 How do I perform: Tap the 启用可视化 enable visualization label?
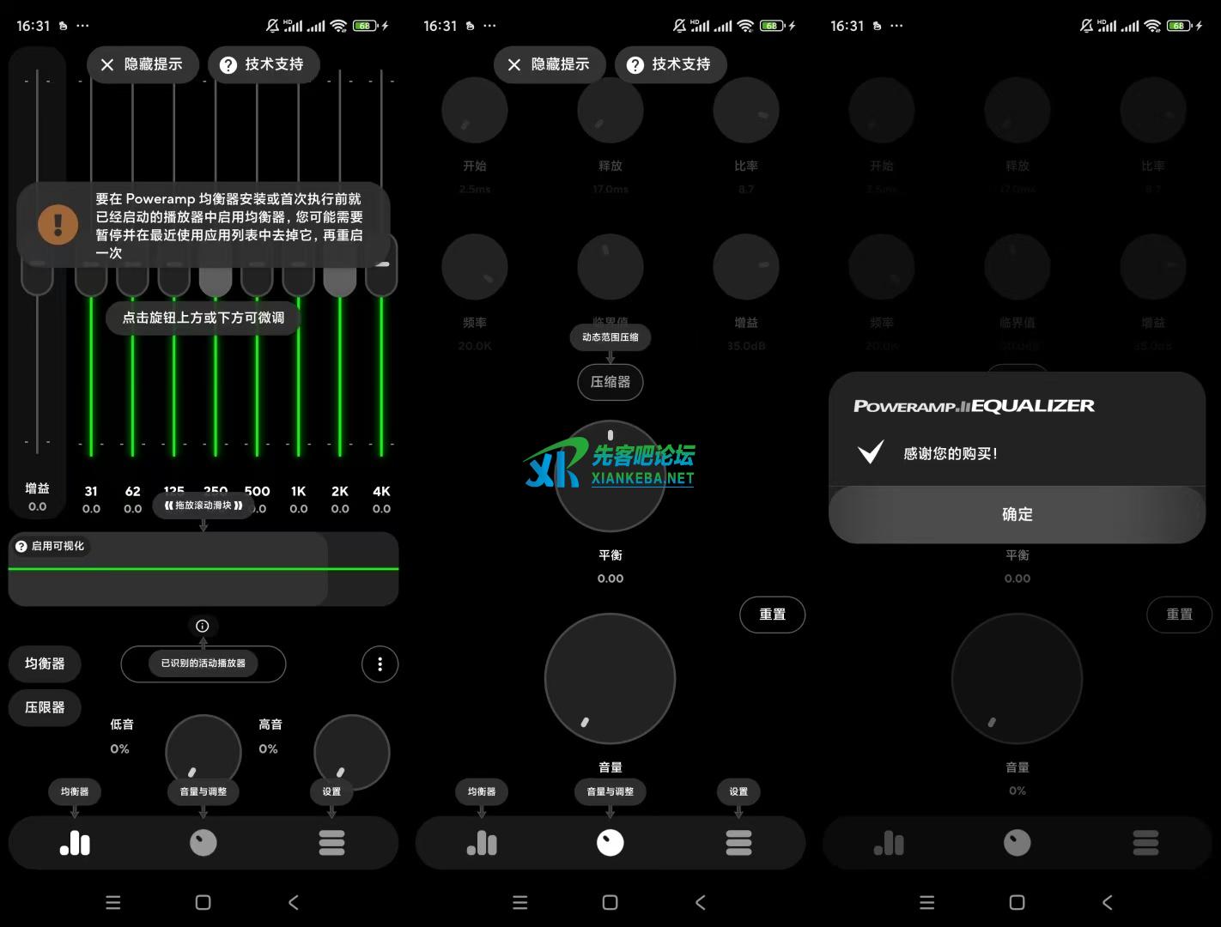click(x=50, y=546)
